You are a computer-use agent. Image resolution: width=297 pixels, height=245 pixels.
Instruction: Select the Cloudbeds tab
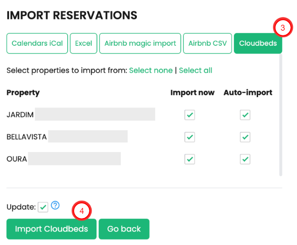258,44
